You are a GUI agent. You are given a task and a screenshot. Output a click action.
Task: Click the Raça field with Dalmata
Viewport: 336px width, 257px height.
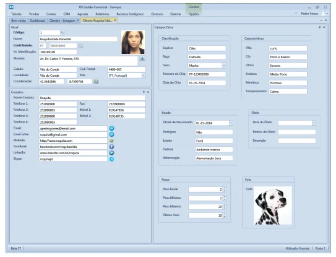point(207,57)
